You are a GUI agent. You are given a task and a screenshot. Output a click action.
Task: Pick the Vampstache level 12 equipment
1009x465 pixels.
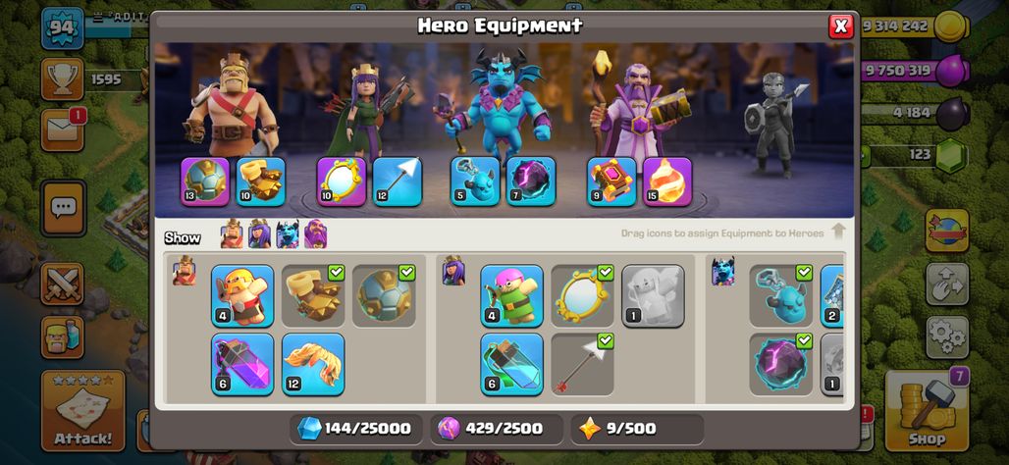(313, 364)
